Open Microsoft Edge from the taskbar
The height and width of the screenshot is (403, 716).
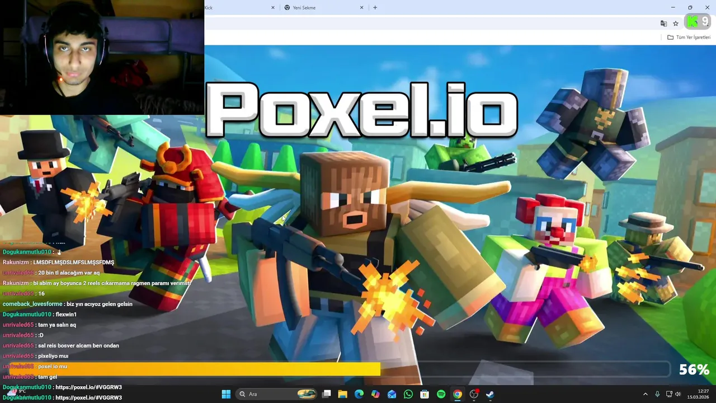point(359,394)
